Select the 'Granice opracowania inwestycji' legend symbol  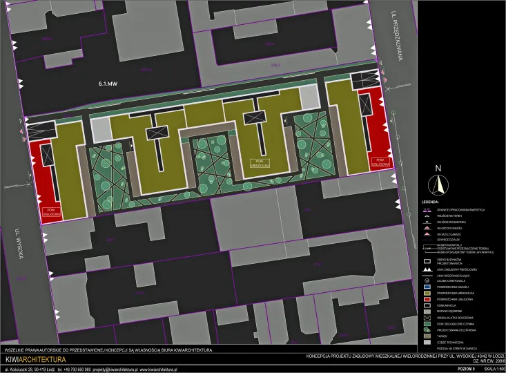click(427, 209)
